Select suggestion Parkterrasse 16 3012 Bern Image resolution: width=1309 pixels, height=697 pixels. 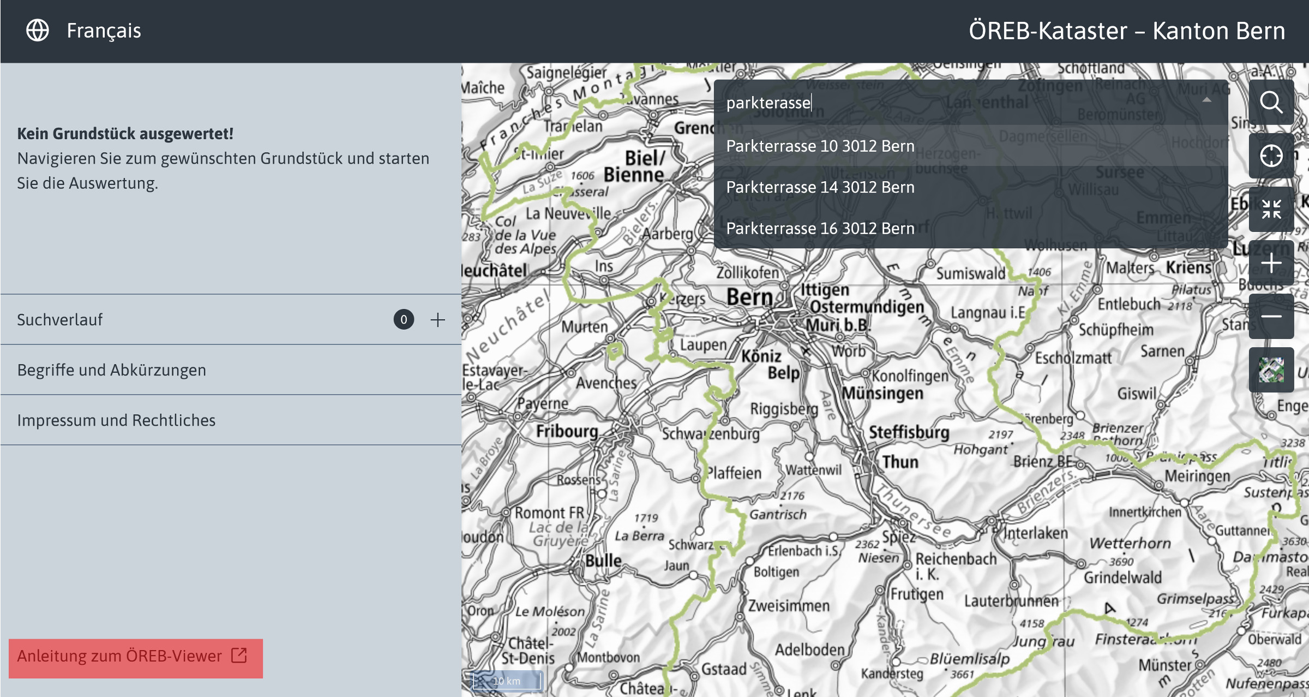pos(971,228)
